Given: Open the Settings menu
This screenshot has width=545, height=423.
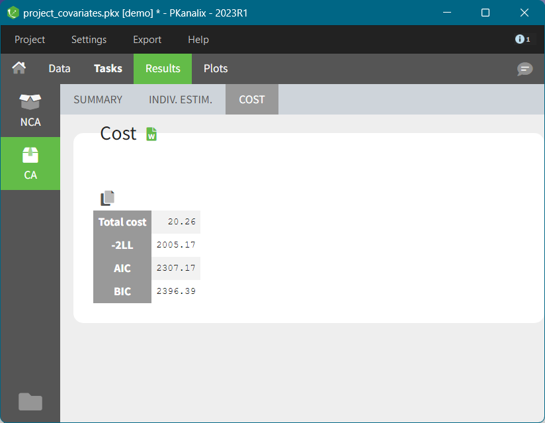Looking at the screenshot, I should pyautogui.click(x=89, y=40).
